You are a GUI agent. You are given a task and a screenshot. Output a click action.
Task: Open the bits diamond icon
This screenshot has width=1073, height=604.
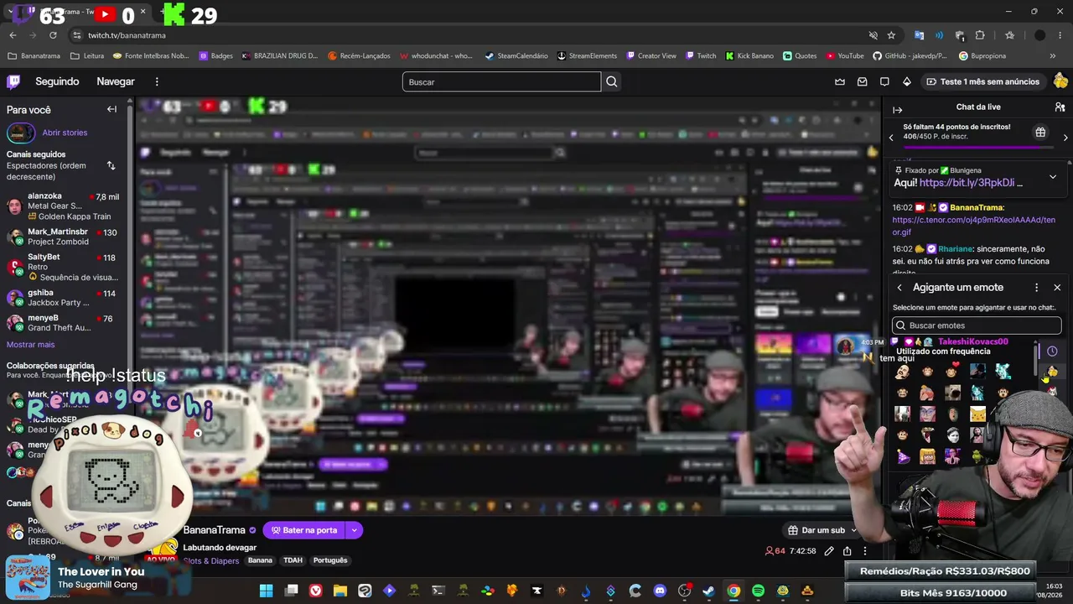906,81
